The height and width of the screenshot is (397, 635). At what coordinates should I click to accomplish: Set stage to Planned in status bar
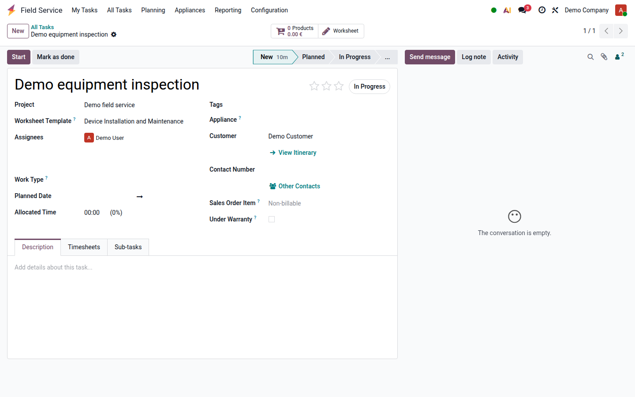click(314, 57)
